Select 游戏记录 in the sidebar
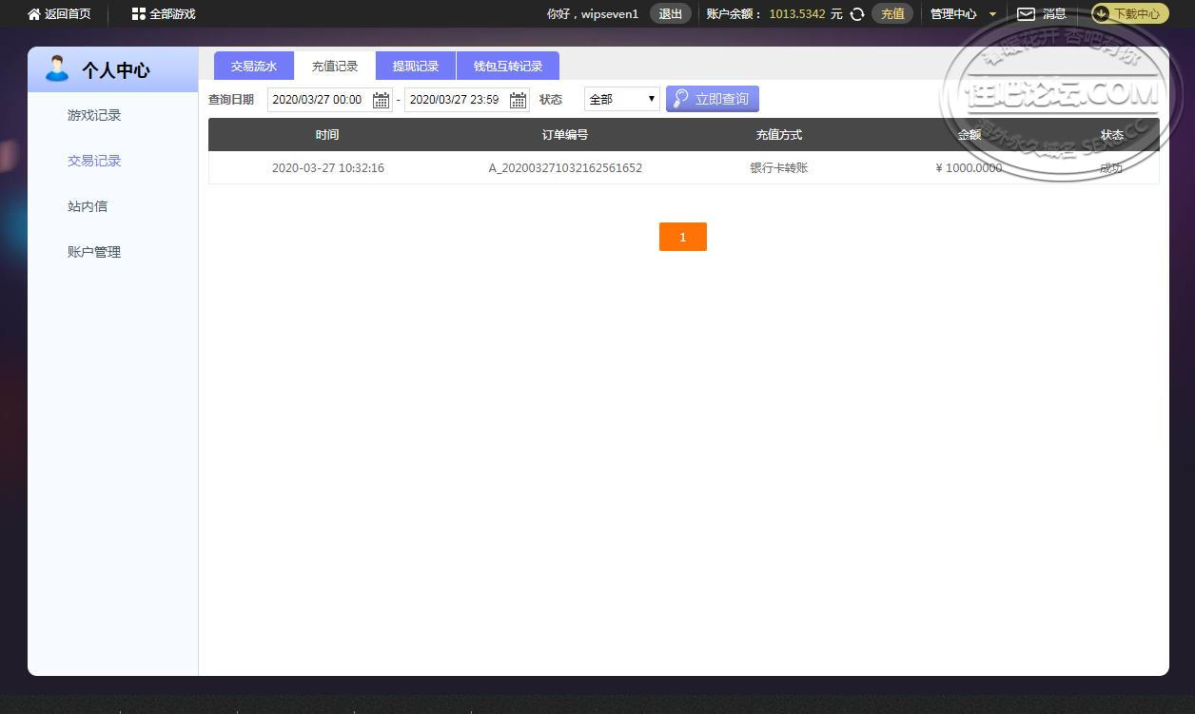 [94, 115]
